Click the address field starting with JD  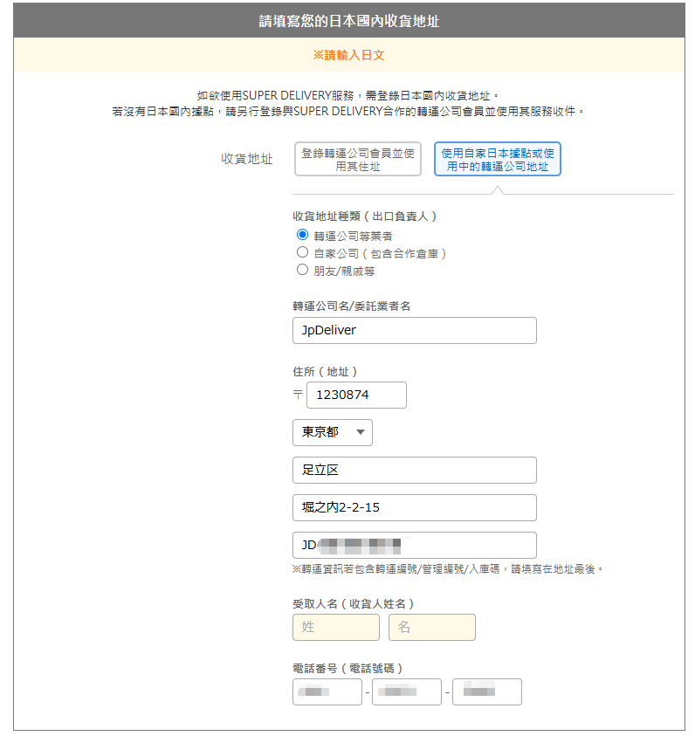[415, 545]
